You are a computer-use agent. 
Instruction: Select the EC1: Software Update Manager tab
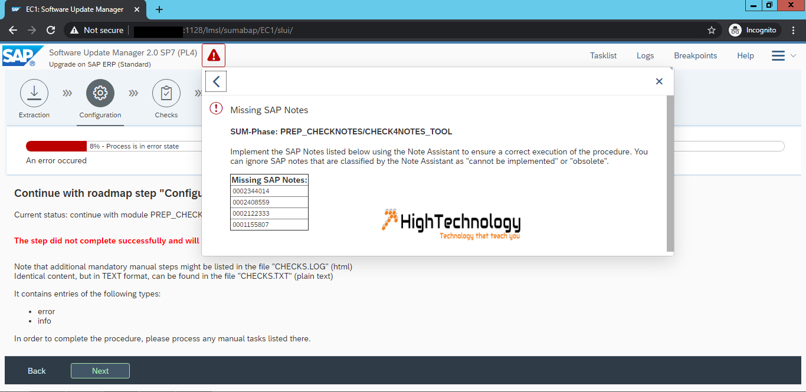click(76, 9)
